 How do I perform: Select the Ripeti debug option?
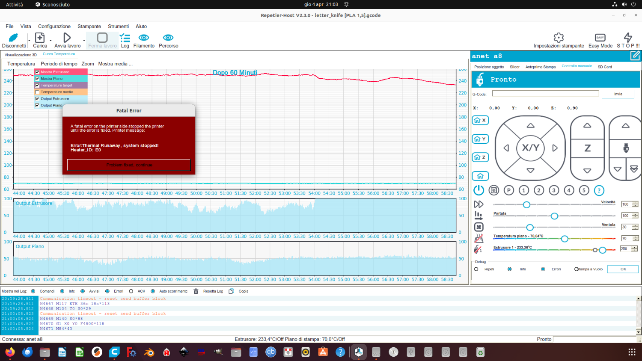476,269
